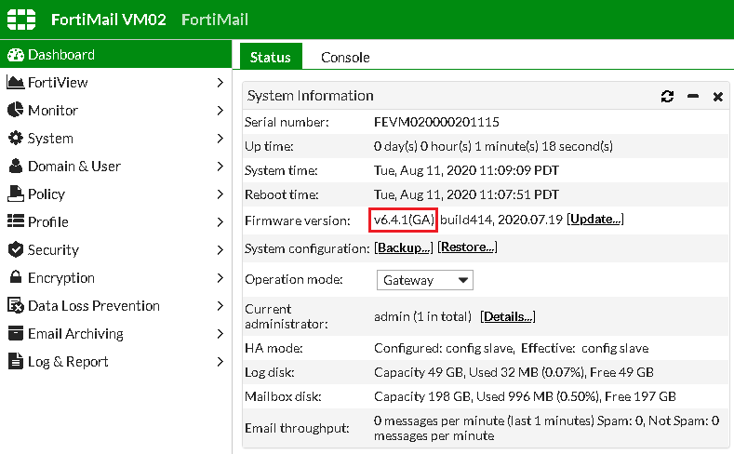
Task: Close the System Information widget
Action: [x=717, y=97]
